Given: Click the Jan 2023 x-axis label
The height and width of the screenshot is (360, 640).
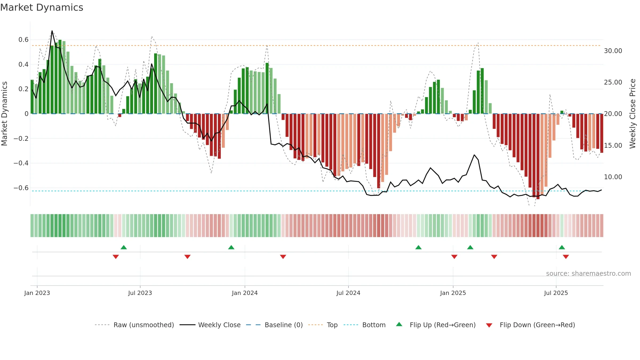Looking at the screenshot, I should (x=37, y=293).
